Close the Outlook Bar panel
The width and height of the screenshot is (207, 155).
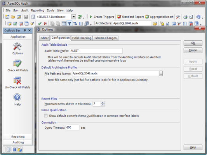30,31
